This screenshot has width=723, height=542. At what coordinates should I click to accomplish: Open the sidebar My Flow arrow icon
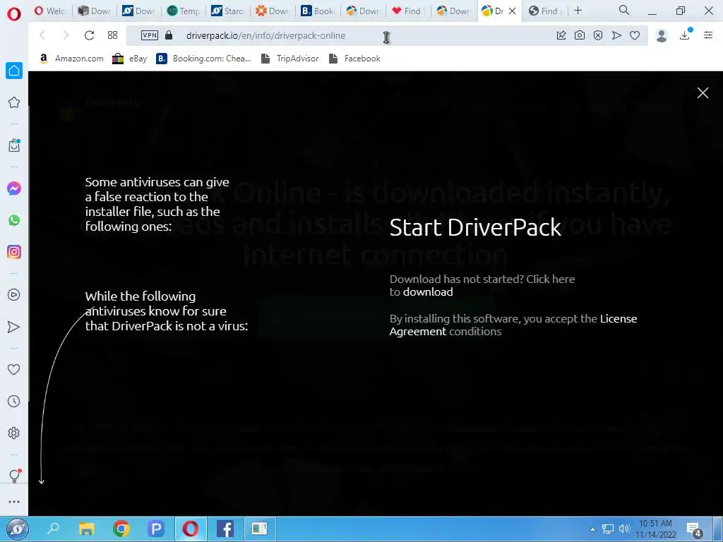coord(14,327)
